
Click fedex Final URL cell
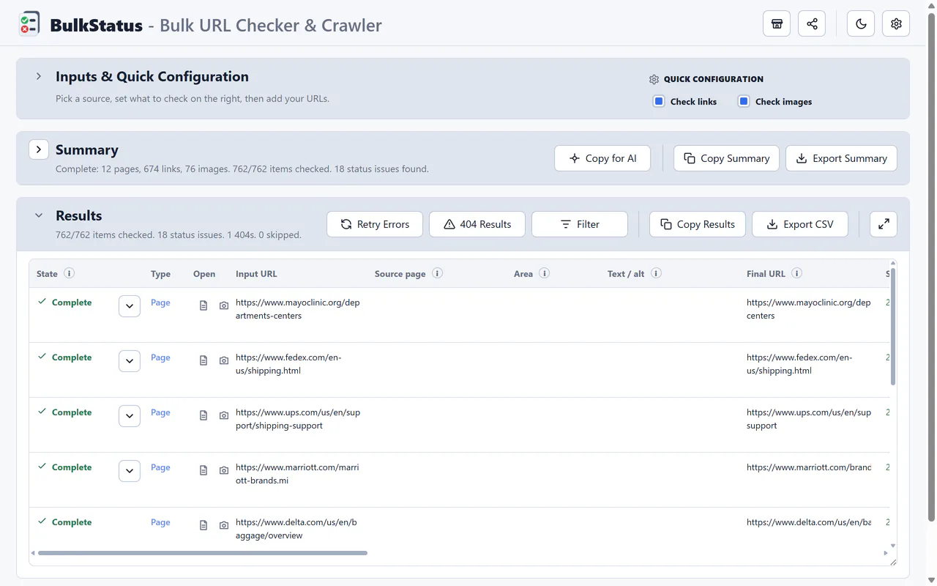[x=799, y=364]
